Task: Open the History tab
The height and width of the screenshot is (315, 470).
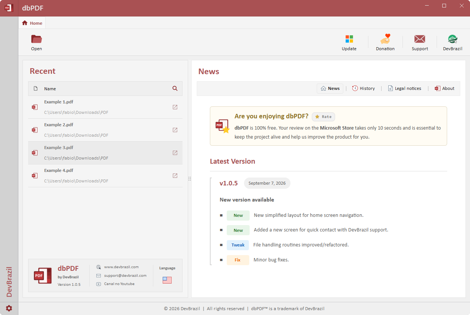Action: (x=364, y=88)
